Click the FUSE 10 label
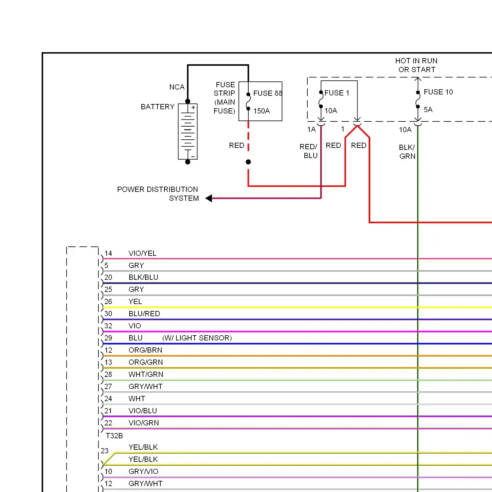492x492 pixels. pyautogui.click(x=438, y=92)
